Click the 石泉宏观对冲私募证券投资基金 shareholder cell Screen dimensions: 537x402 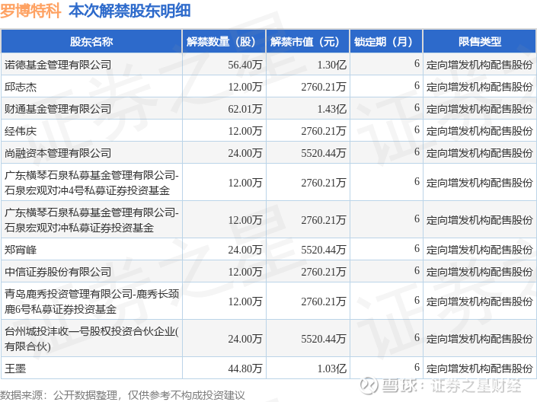[91, 220]
